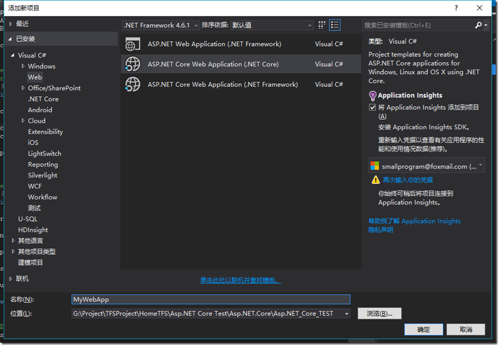Focus the search installed templates field
Screen dimensions: 498x345
coord(418,25)
